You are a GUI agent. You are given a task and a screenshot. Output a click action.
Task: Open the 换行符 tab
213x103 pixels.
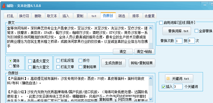pos(24,16)
